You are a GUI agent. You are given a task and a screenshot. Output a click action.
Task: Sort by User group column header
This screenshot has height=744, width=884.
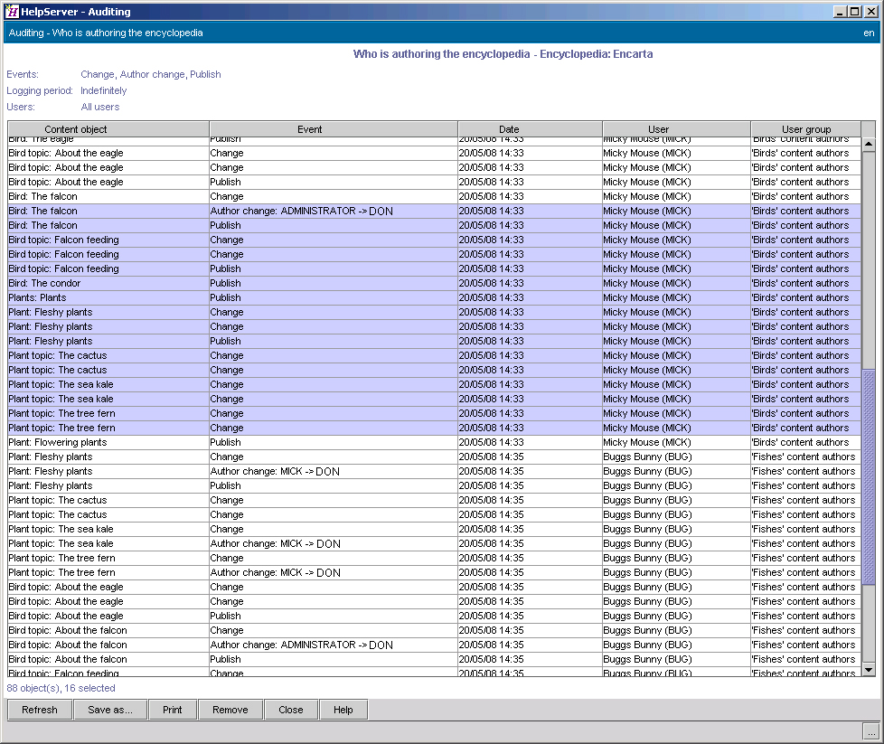pos(805,129)
